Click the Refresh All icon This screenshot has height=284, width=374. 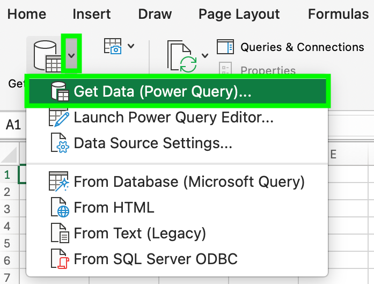click(182, 56)
